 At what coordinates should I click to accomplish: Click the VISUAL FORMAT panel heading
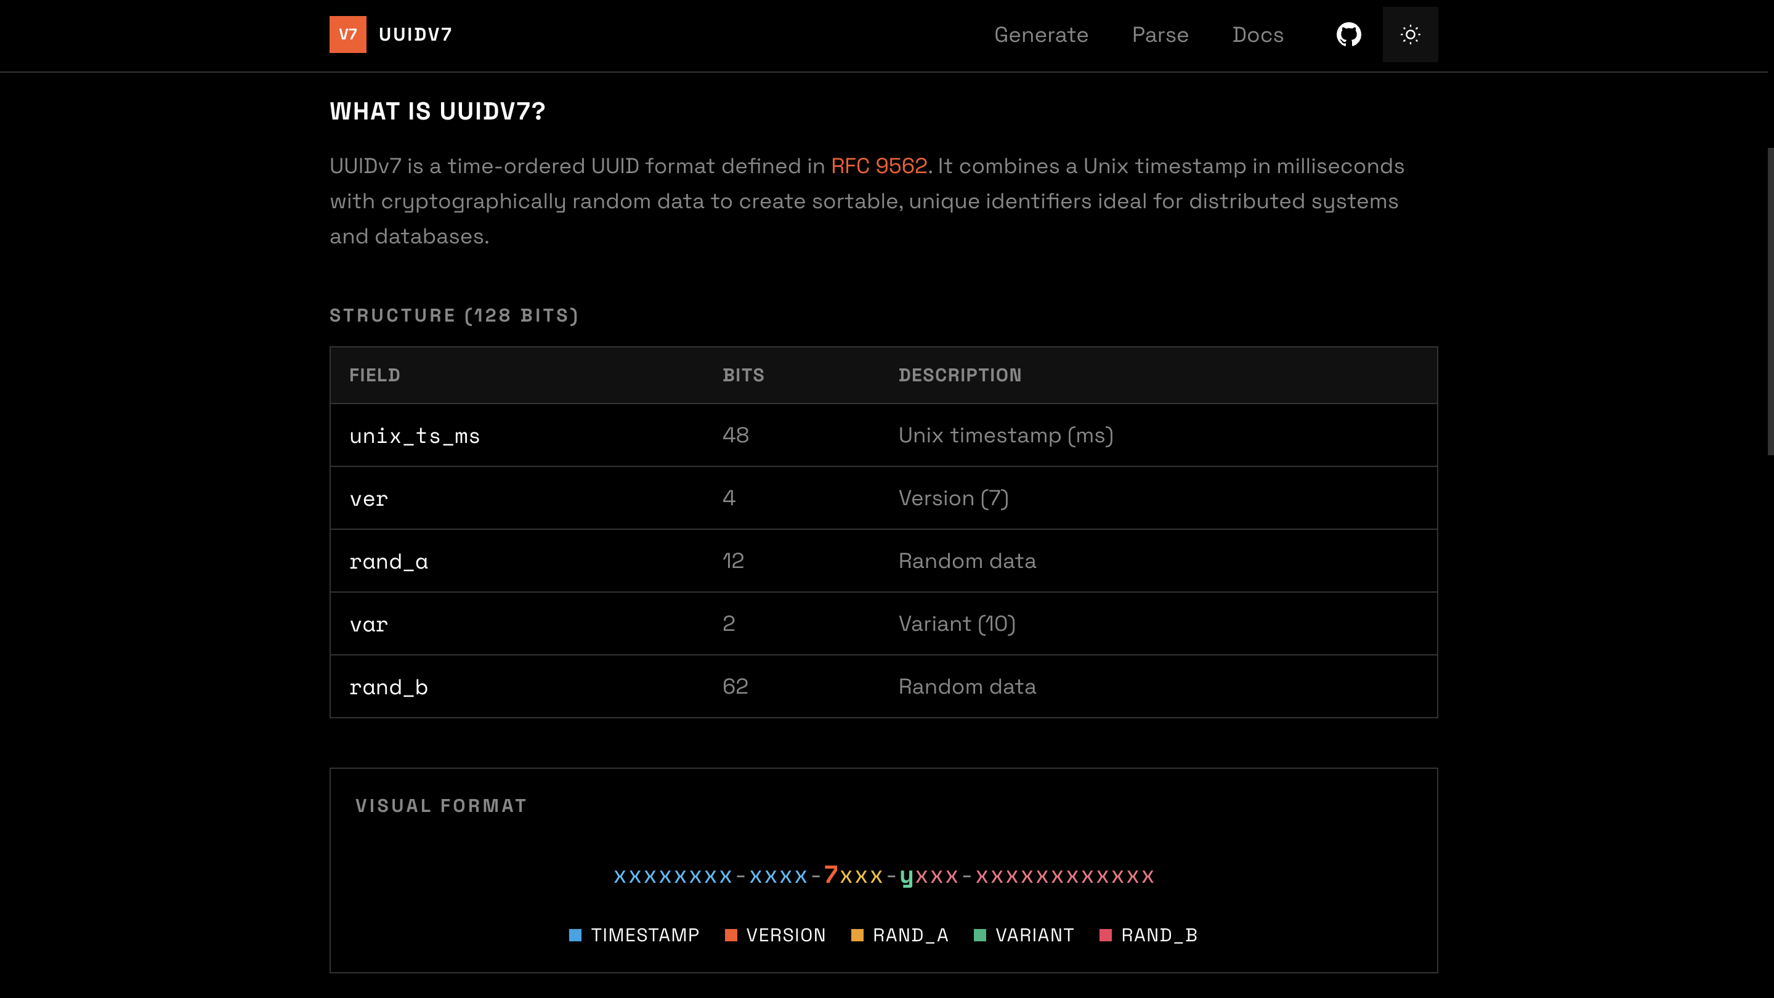pos(441,805)
